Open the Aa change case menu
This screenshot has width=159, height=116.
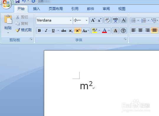point(86,31)
